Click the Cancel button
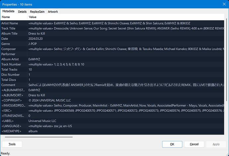Screen dimensions: 229x156 click(x=194, y=144)
